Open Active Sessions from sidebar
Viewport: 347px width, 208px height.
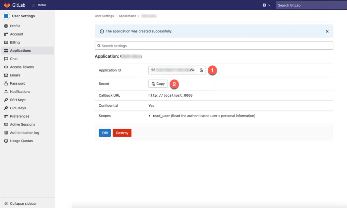22,125
